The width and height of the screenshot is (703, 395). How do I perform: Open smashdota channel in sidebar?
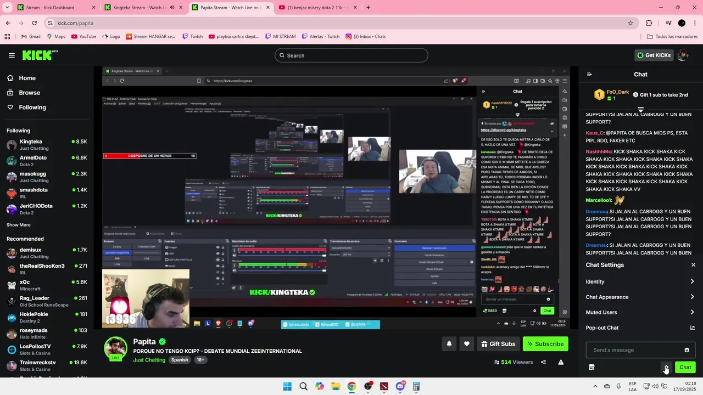(47, 193)
